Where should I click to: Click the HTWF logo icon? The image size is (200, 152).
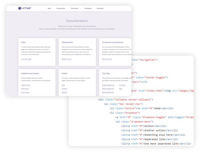click(20, 8)
